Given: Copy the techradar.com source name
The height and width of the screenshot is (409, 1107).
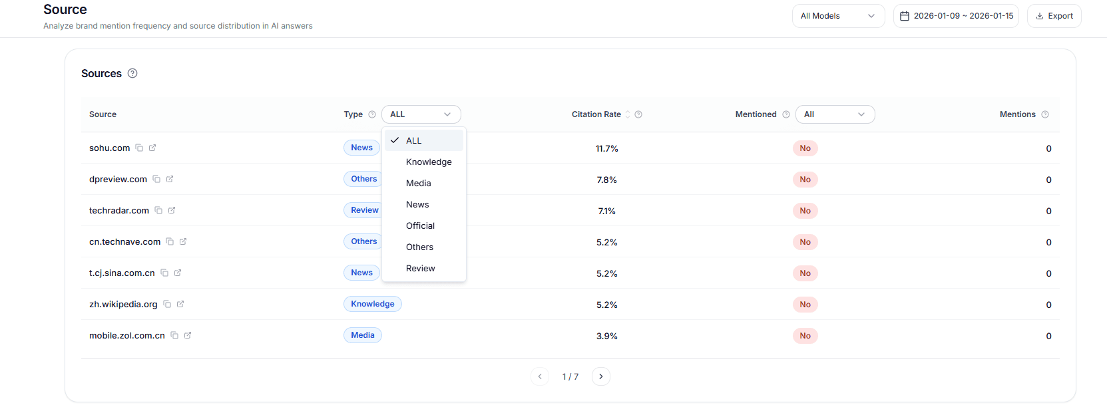Looking at the screenshot, I should tap(158, 210).
